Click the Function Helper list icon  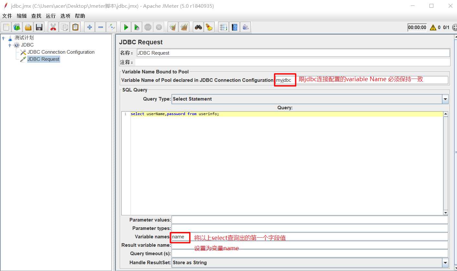click(x=223, y=27)
